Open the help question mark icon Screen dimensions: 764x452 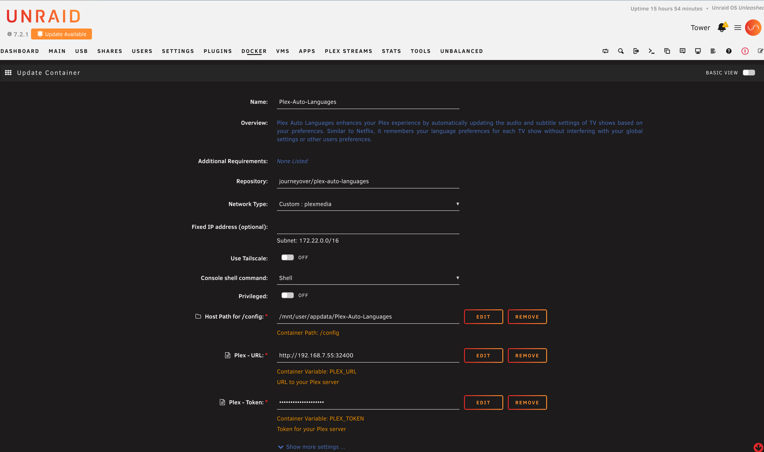(729, 51)
